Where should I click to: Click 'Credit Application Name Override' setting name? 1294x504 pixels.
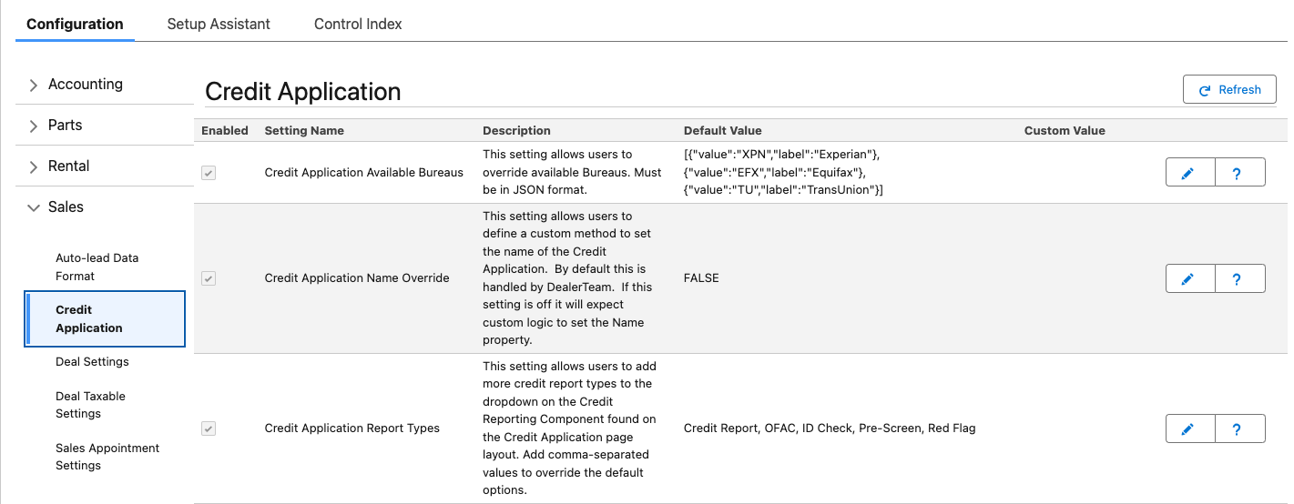[357, 278]
